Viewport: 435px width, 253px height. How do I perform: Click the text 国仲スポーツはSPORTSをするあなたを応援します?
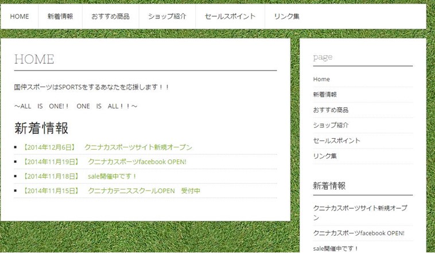(92, 87)
